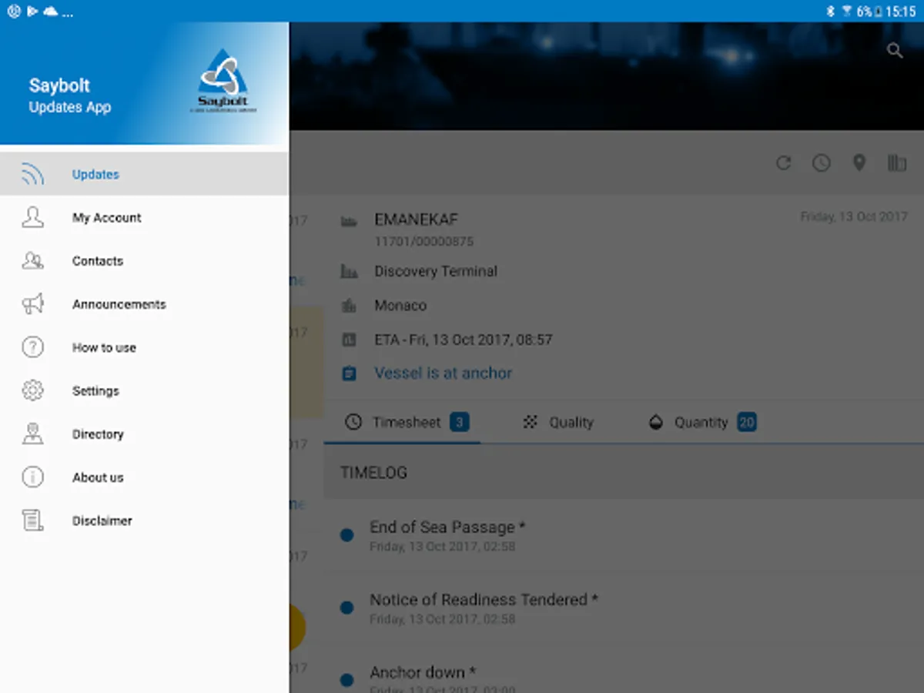Click the ETA - Fri, 13 Oct 2017, 08:57 text
The height and width of the screenshot is (693, 924).
coord(464,340)
